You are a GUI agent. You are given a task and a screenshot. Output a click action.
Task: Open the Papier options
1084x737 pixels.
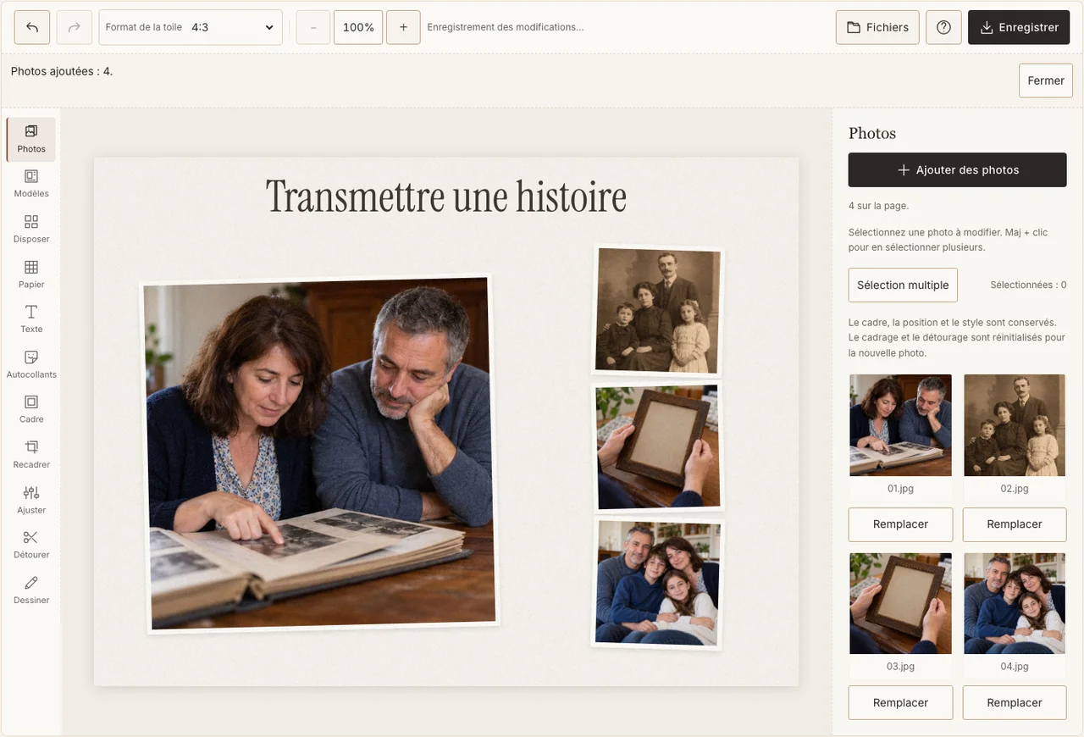[x=31, y=274]
